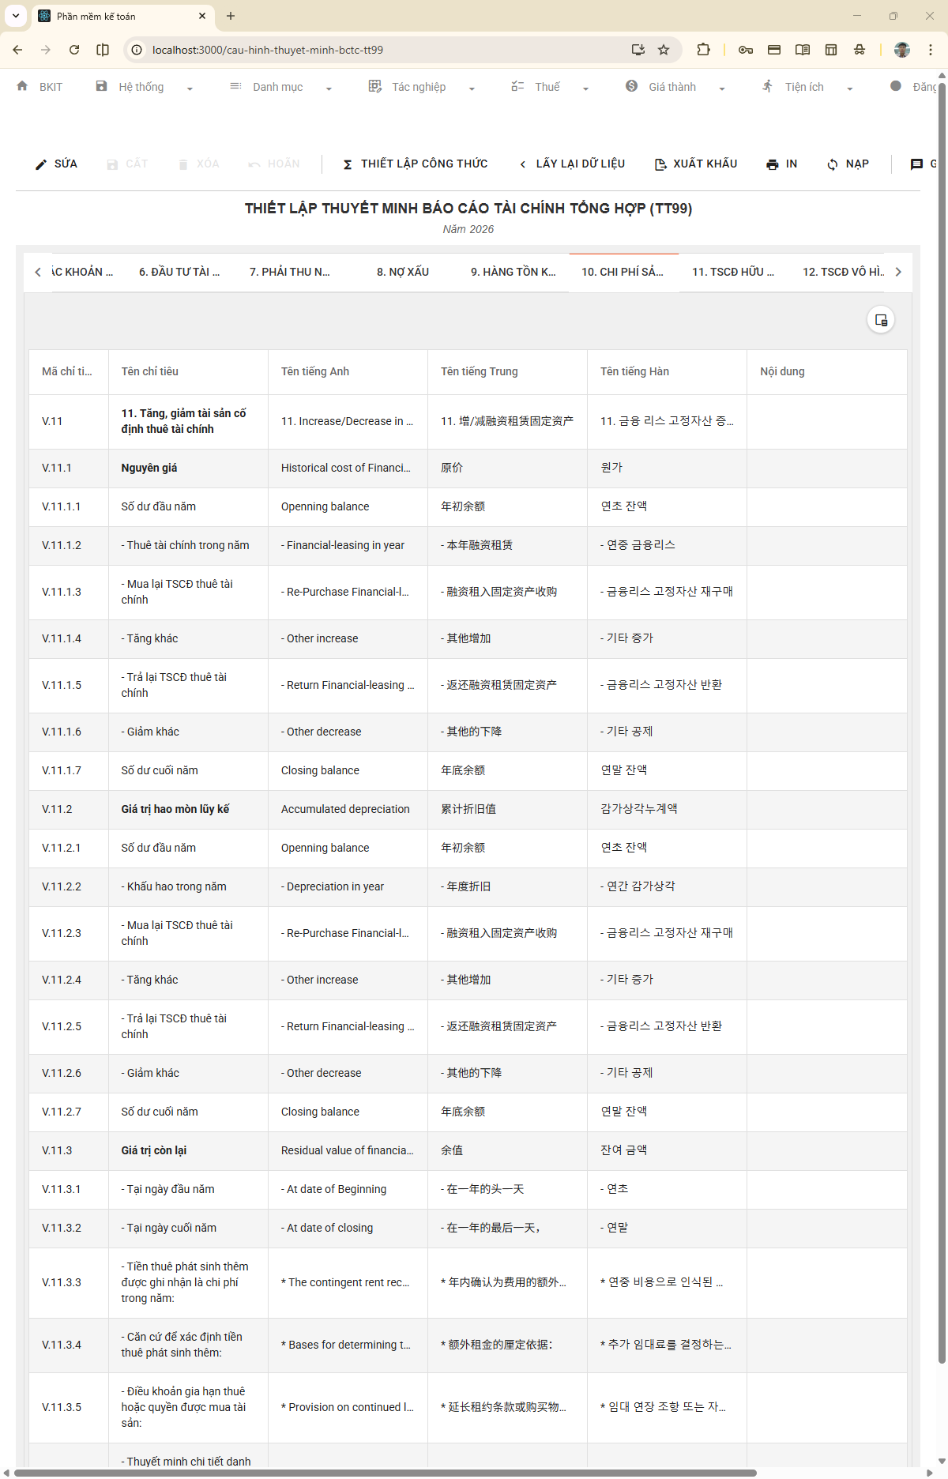Screen dimensions: 948x1479
Task: Click the Tiện ích running-person icon
Action: tap(768, 86)
